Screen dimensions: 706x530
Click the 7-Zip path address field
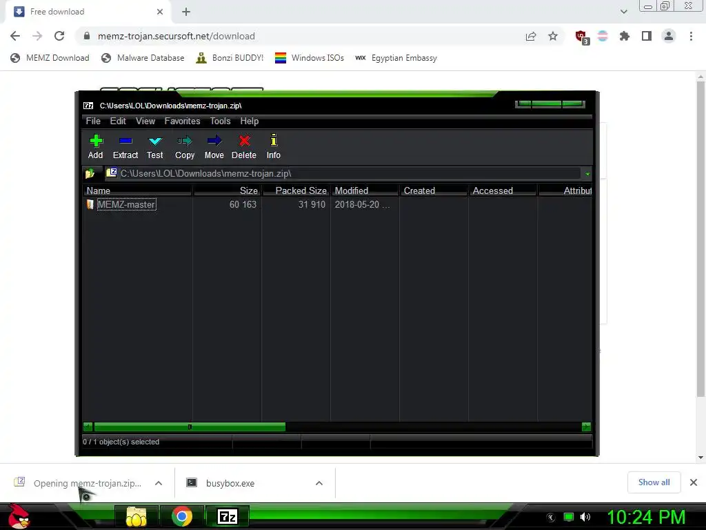click(343, 173)
